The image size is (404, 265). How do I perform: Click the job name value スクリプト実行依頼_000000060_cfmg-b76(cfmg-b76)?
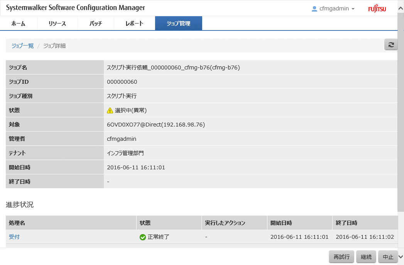[x=173, y=68]
